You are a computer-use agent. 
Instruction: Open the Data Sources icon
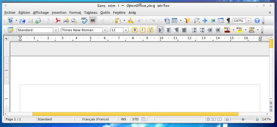tap(221, 21)
